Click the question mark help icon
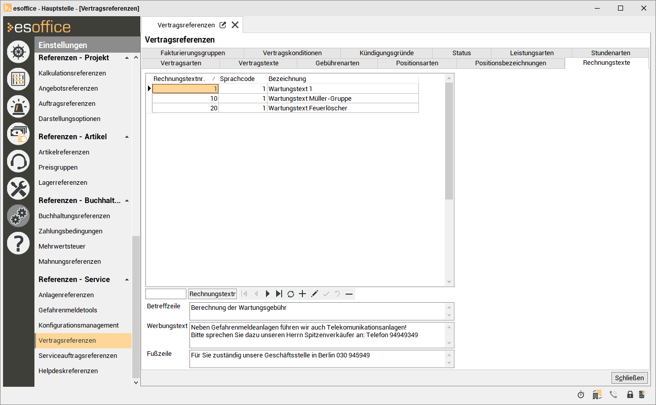This screenshot has height=405, width=656. point(18,244)
